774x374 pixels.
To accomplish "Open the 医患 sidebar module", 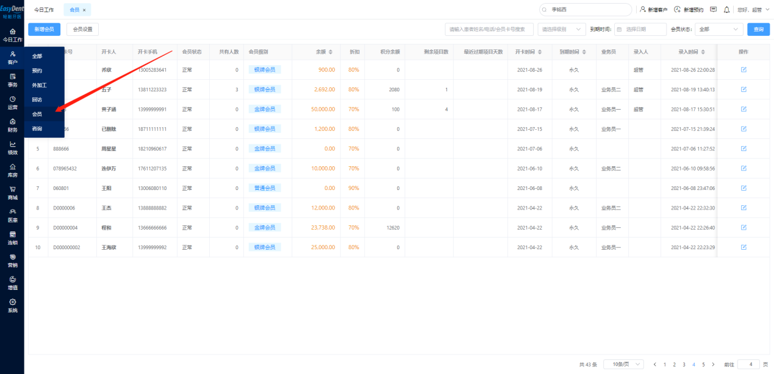I will point(12,216).
